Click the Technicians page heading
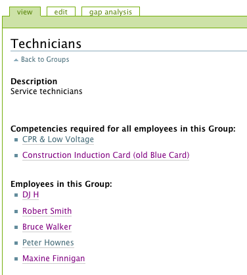The image size is (247, 275). (x=46, y=43)
